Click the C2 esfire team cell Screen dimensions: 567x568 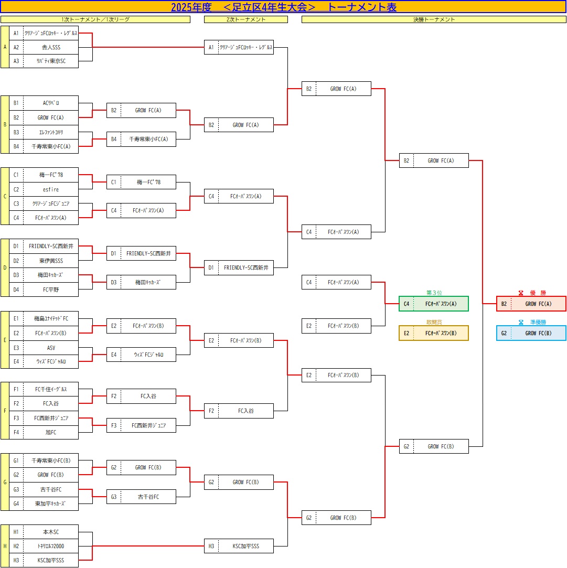51,189
